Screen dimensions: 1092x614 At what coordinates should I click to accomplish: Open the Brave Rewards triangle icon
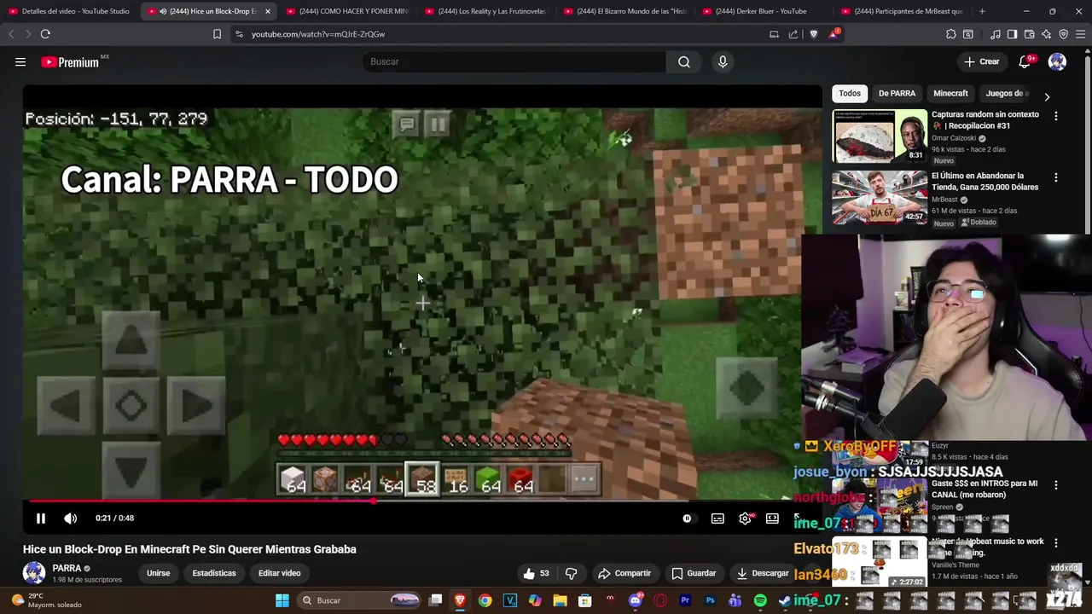[x=834, y=34]
